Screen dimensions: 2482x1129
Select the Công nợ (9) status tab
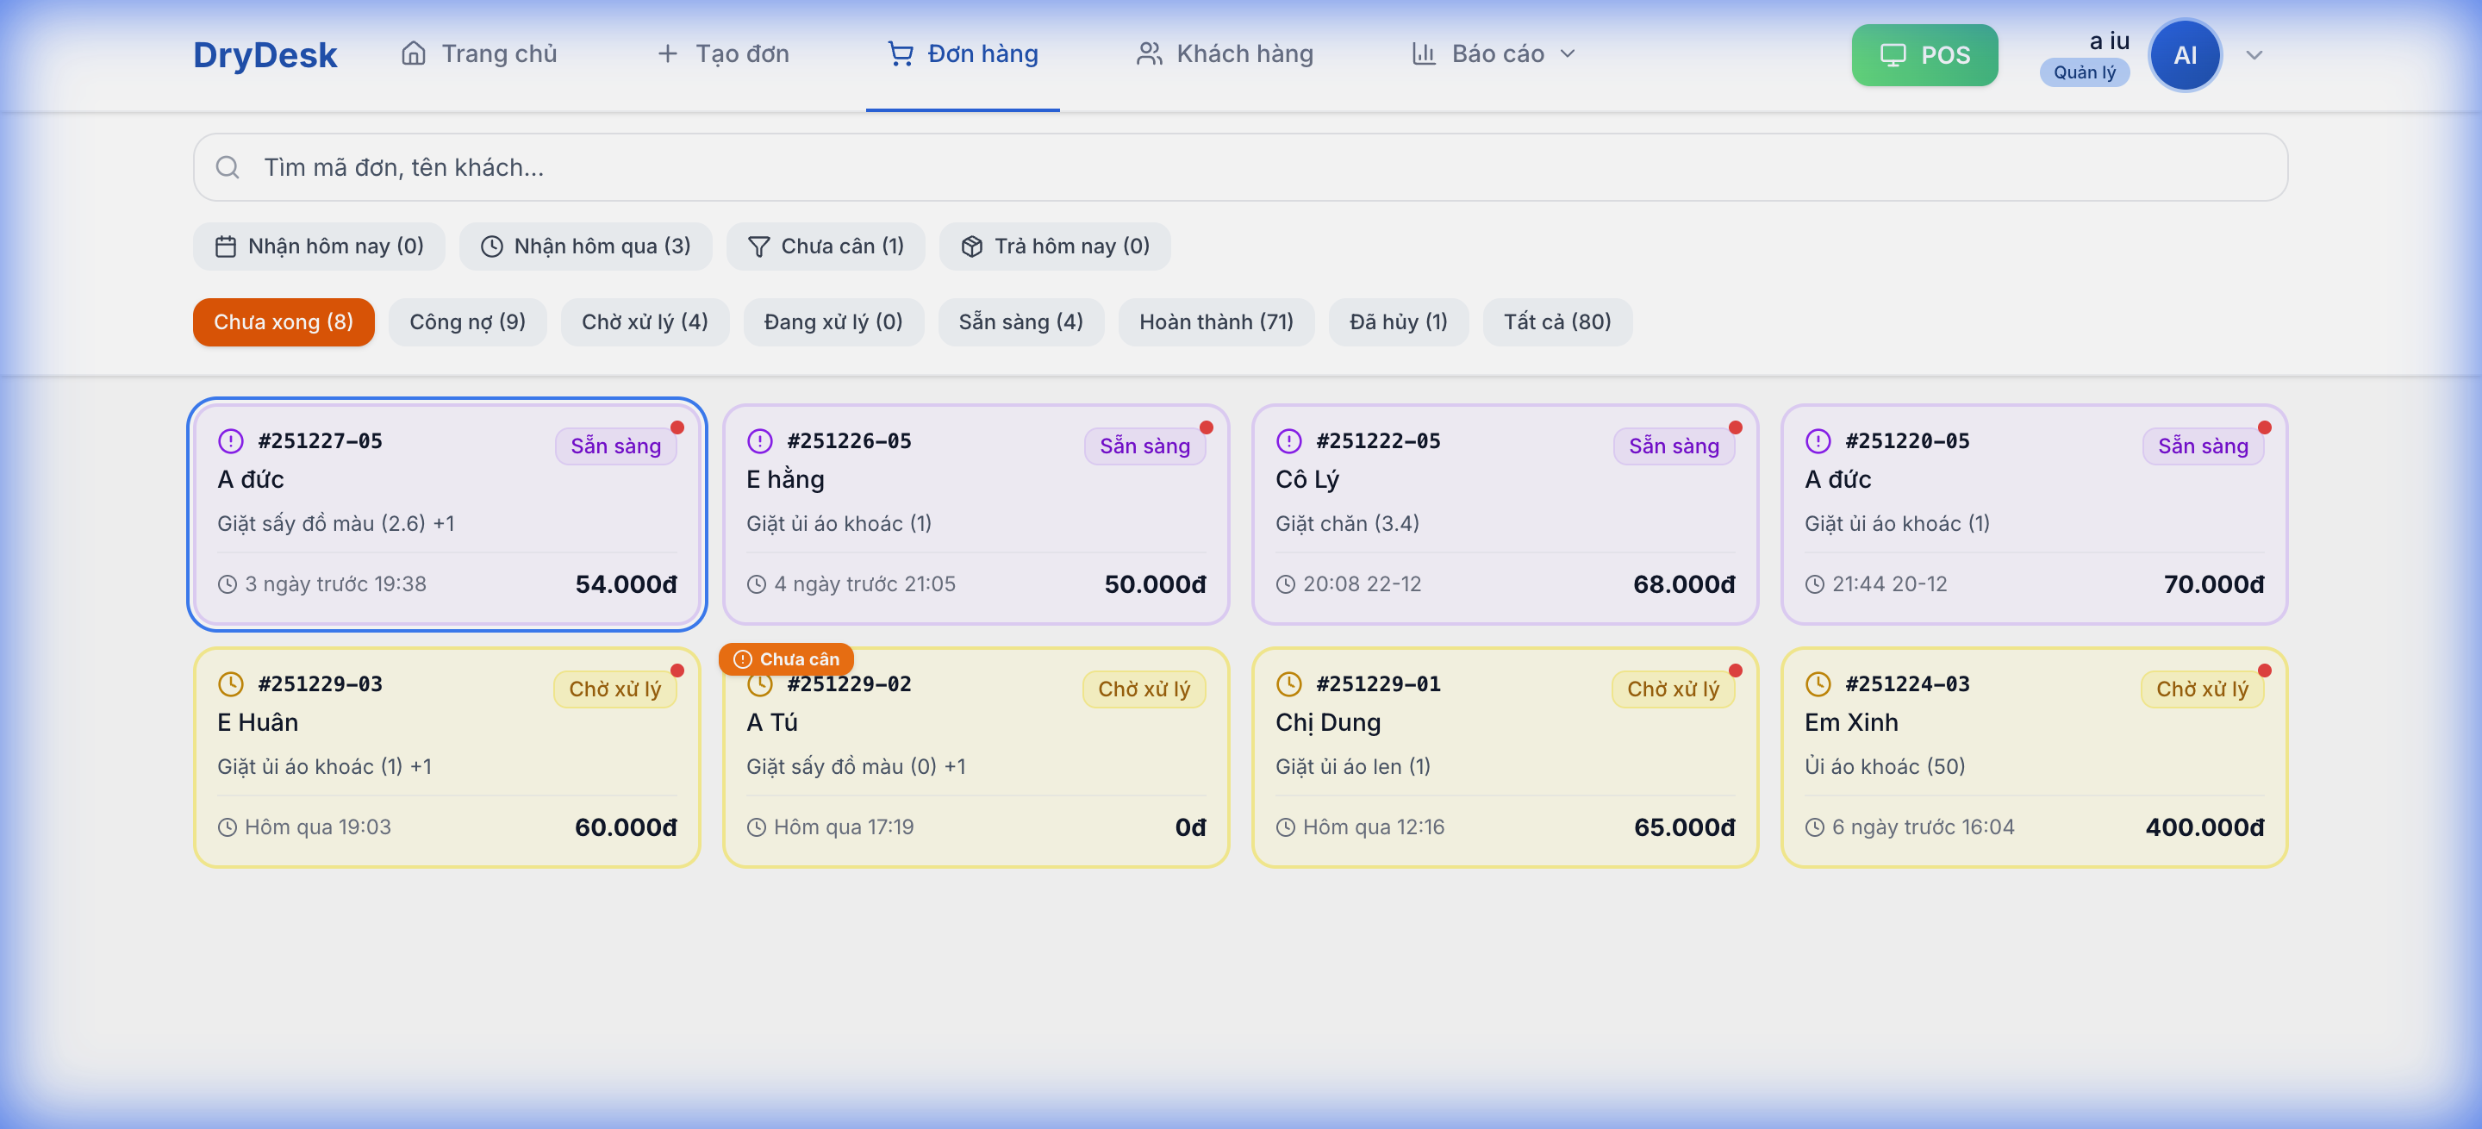tap(467, 321)
